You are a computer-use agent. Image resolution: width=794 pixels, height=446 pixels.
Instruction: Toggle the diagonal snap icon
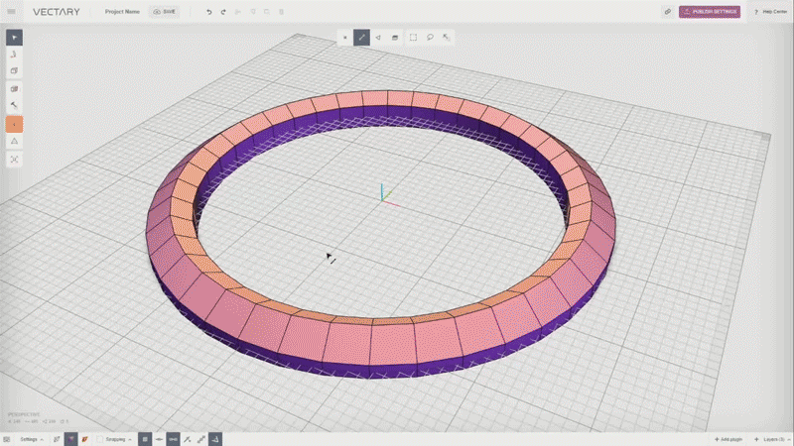201,439
